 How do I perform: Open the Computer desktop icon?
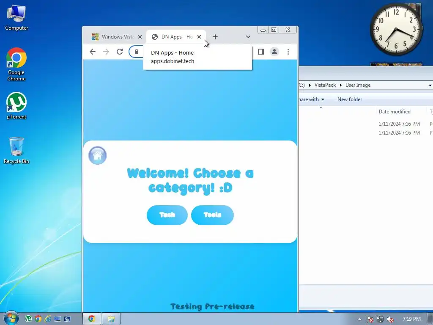click(16, 18)
